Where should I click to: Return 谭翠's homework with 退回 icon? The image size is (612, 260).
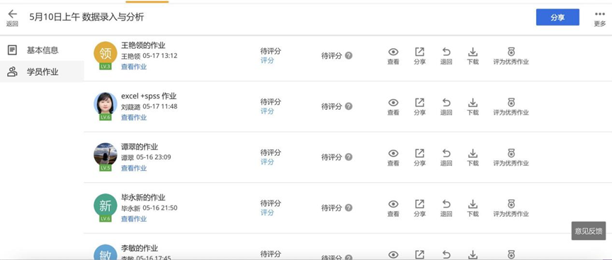point(446,158)
